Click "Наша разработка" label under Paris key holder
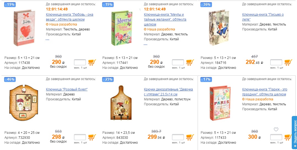This screenshot has width=297, height=150. point(259,99)
